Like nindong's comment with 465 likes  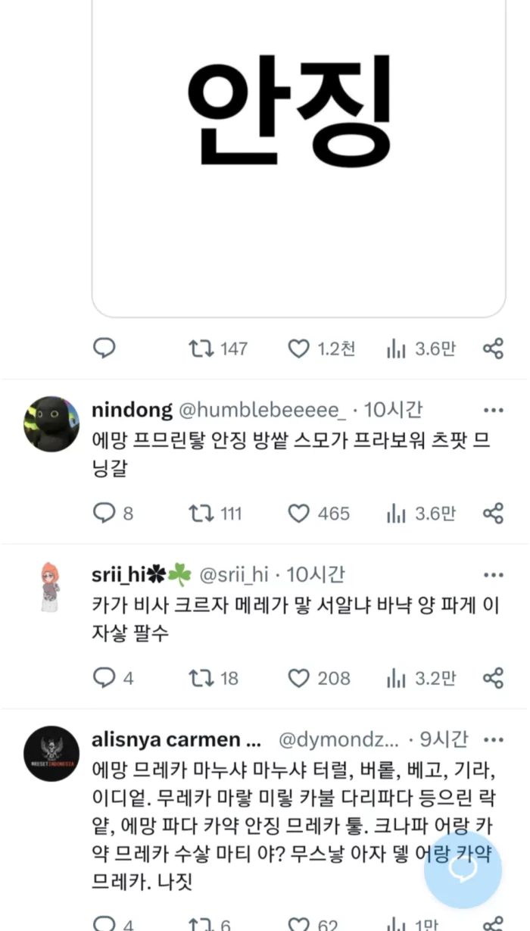[x=299, y=513]
